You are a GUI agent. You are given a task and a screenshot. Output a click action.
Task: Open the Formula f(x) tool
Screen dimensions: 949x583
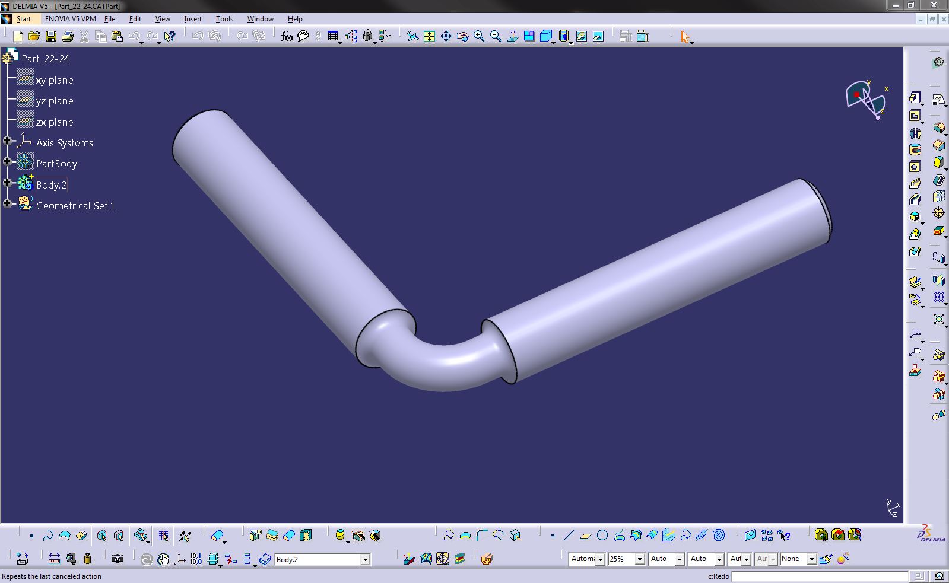click(x=287, y=37)
